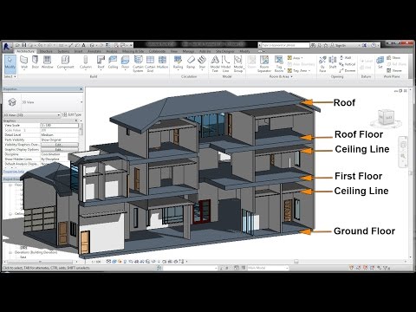Screen dimensions: 416x312
Task: Expand the Room & Area panel
Action: click(281, 76)
